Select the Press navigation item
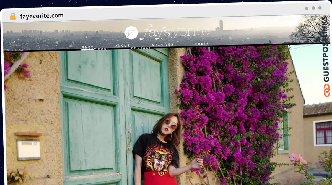332x185 pixels. tap(202, 44)
